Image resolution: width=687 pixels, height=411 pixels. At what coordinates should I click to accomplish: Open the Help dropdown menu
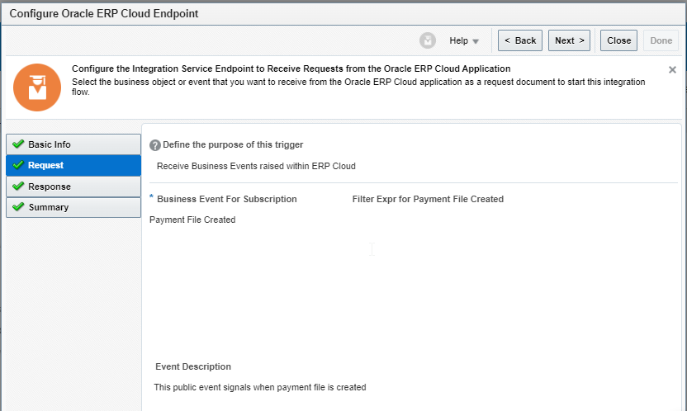pos(463,40)
